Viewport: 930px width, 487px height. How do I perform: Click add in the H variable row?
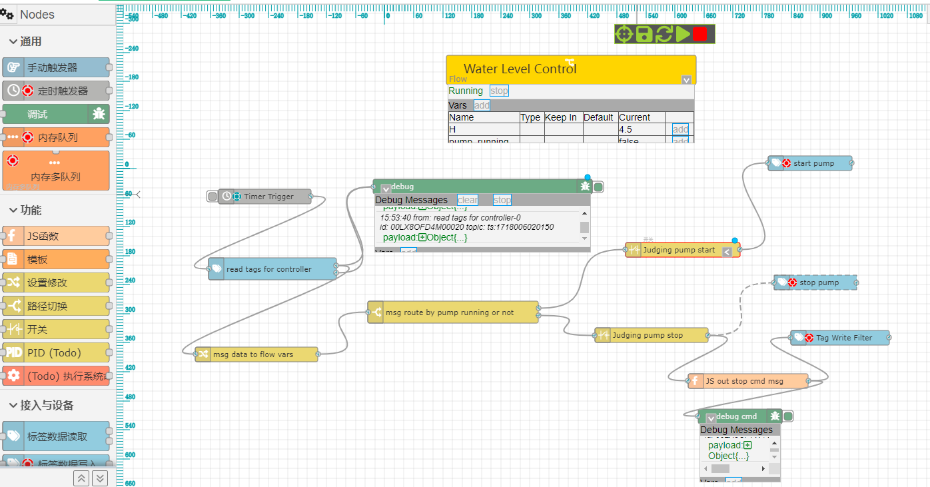pyautogui.click(x=680, y=129)
